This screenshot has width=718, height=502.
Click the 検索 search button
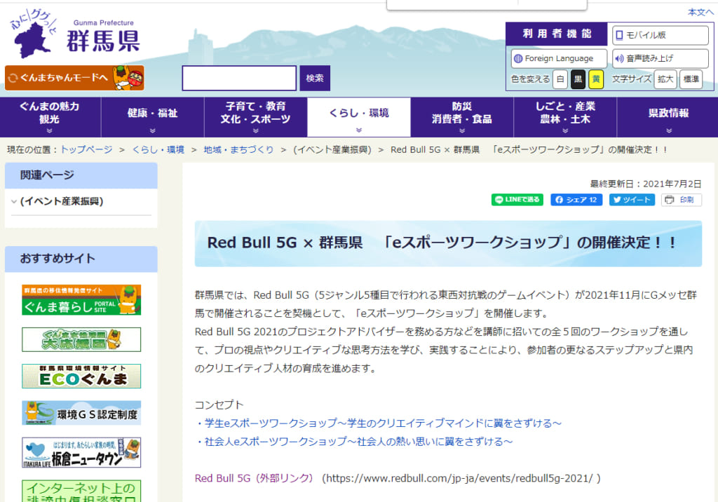(x=315, y=78)
